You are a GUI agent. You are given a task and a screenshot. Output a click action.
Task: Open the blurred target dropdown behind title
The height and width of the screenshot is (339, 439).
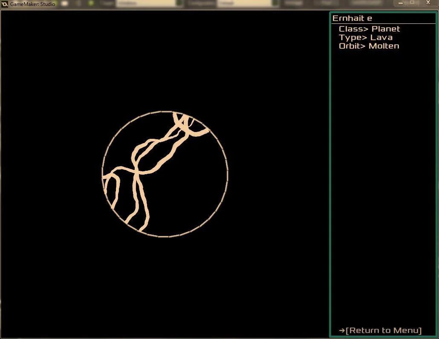[149, 3]
